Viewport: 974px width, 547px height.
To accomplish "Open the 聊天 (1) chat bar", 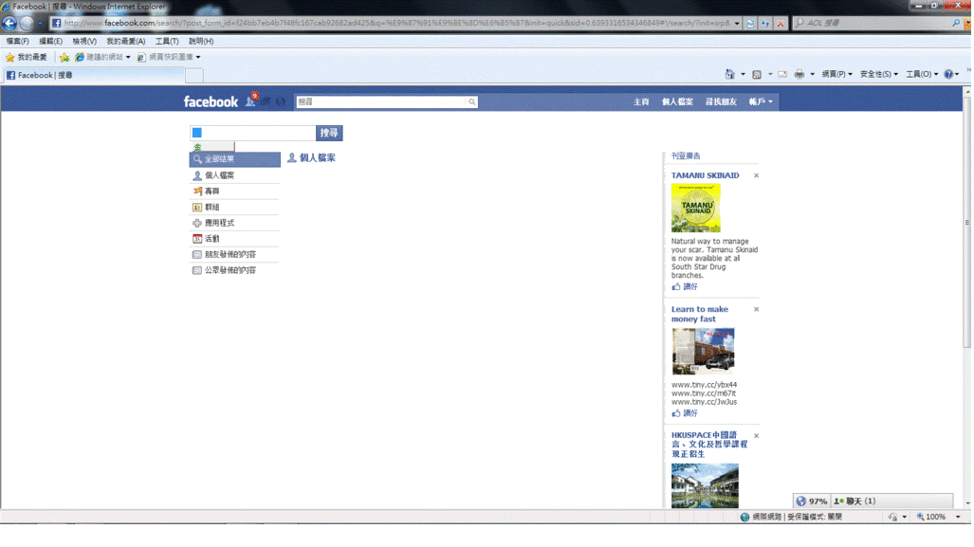I will click(891, 501).
